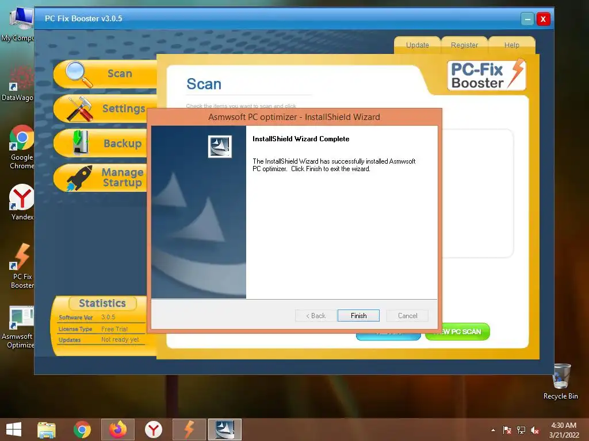Image resolution: width=589 pixels, height=441 pixels.
Task: Click the disabled Back button in wizard
Action: (316, 316)
